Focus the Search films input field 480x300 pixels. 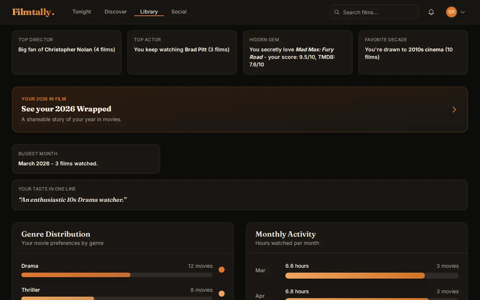[x=374, y=12]
